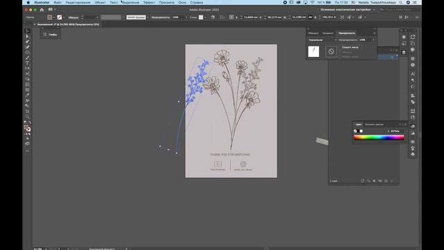Switch to the Цвет panel tab

click(359, 124)
